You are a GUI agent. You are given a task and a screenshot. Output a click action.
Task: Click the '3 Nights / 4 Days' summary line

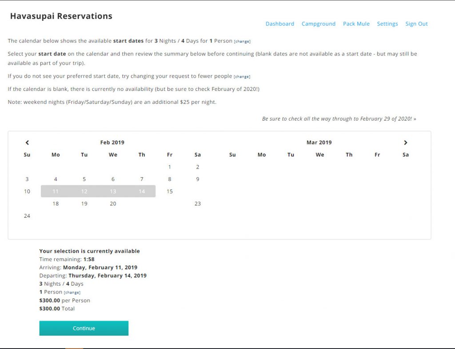(x=61, y=284)
